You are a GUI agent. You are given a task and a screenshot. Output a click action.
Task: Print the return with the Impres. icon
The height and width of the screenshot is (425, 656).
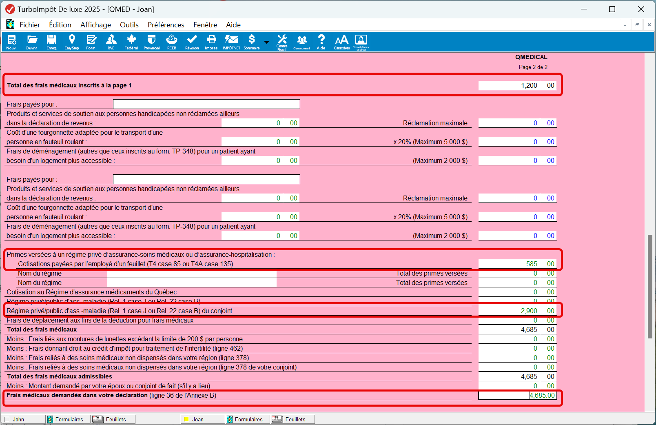tap(211, 42)
